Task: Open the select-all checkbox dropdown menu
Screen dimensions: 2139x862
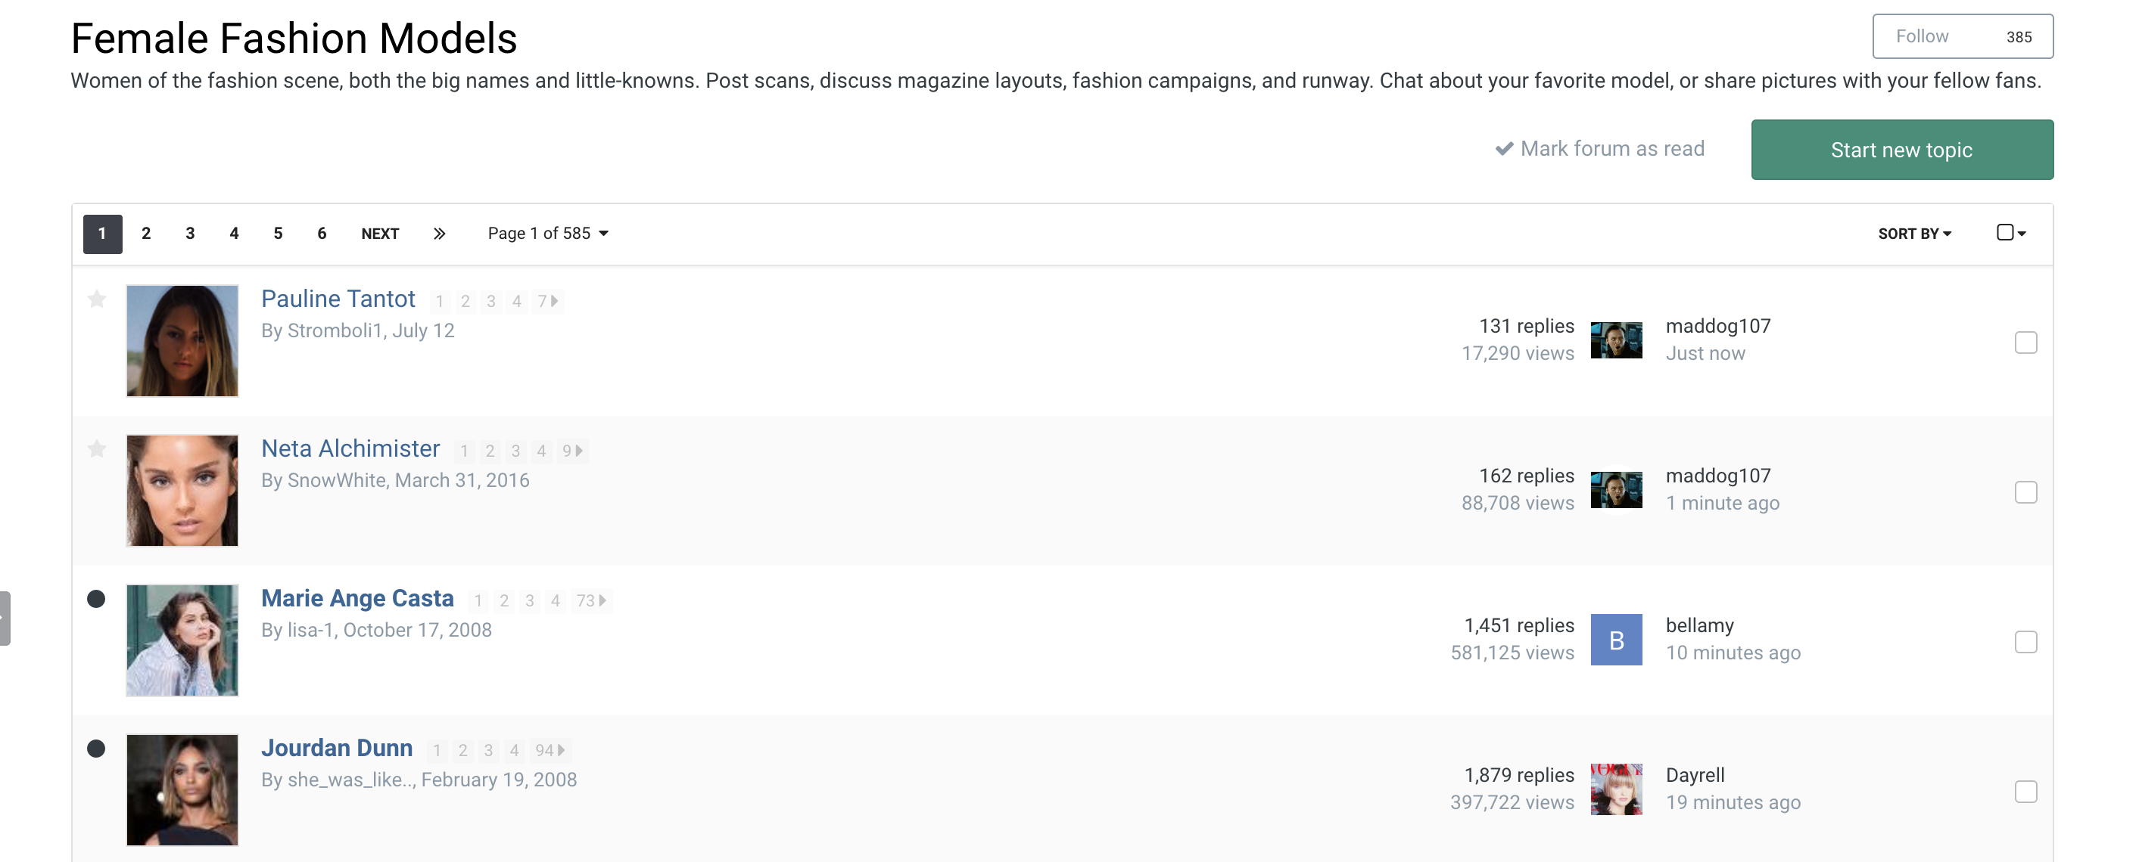Action: tap(2011, 233)
